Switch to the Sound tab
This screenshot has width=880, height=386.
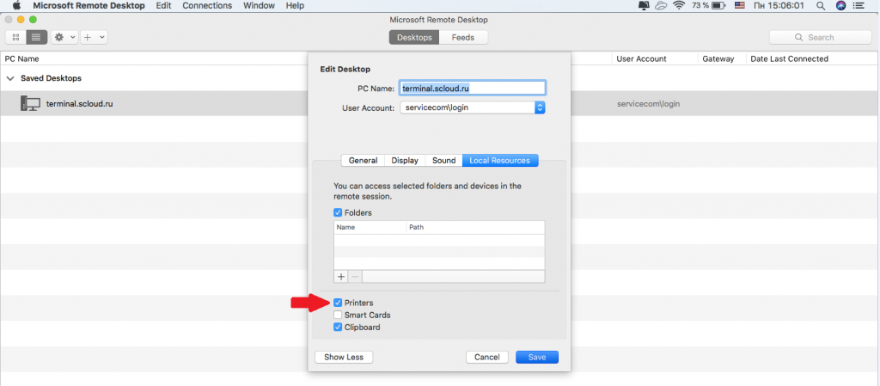point(444,161)
